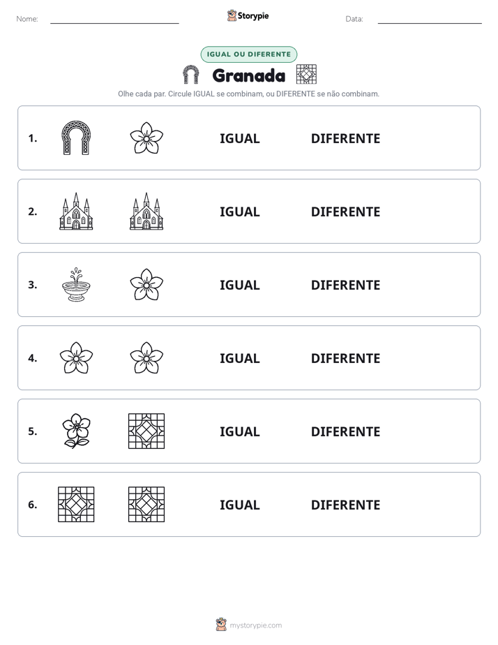Viewport: 498px width, 645px height.
Task: Select the left cathedral icon in row 2
Action: [x=76, y=211]
